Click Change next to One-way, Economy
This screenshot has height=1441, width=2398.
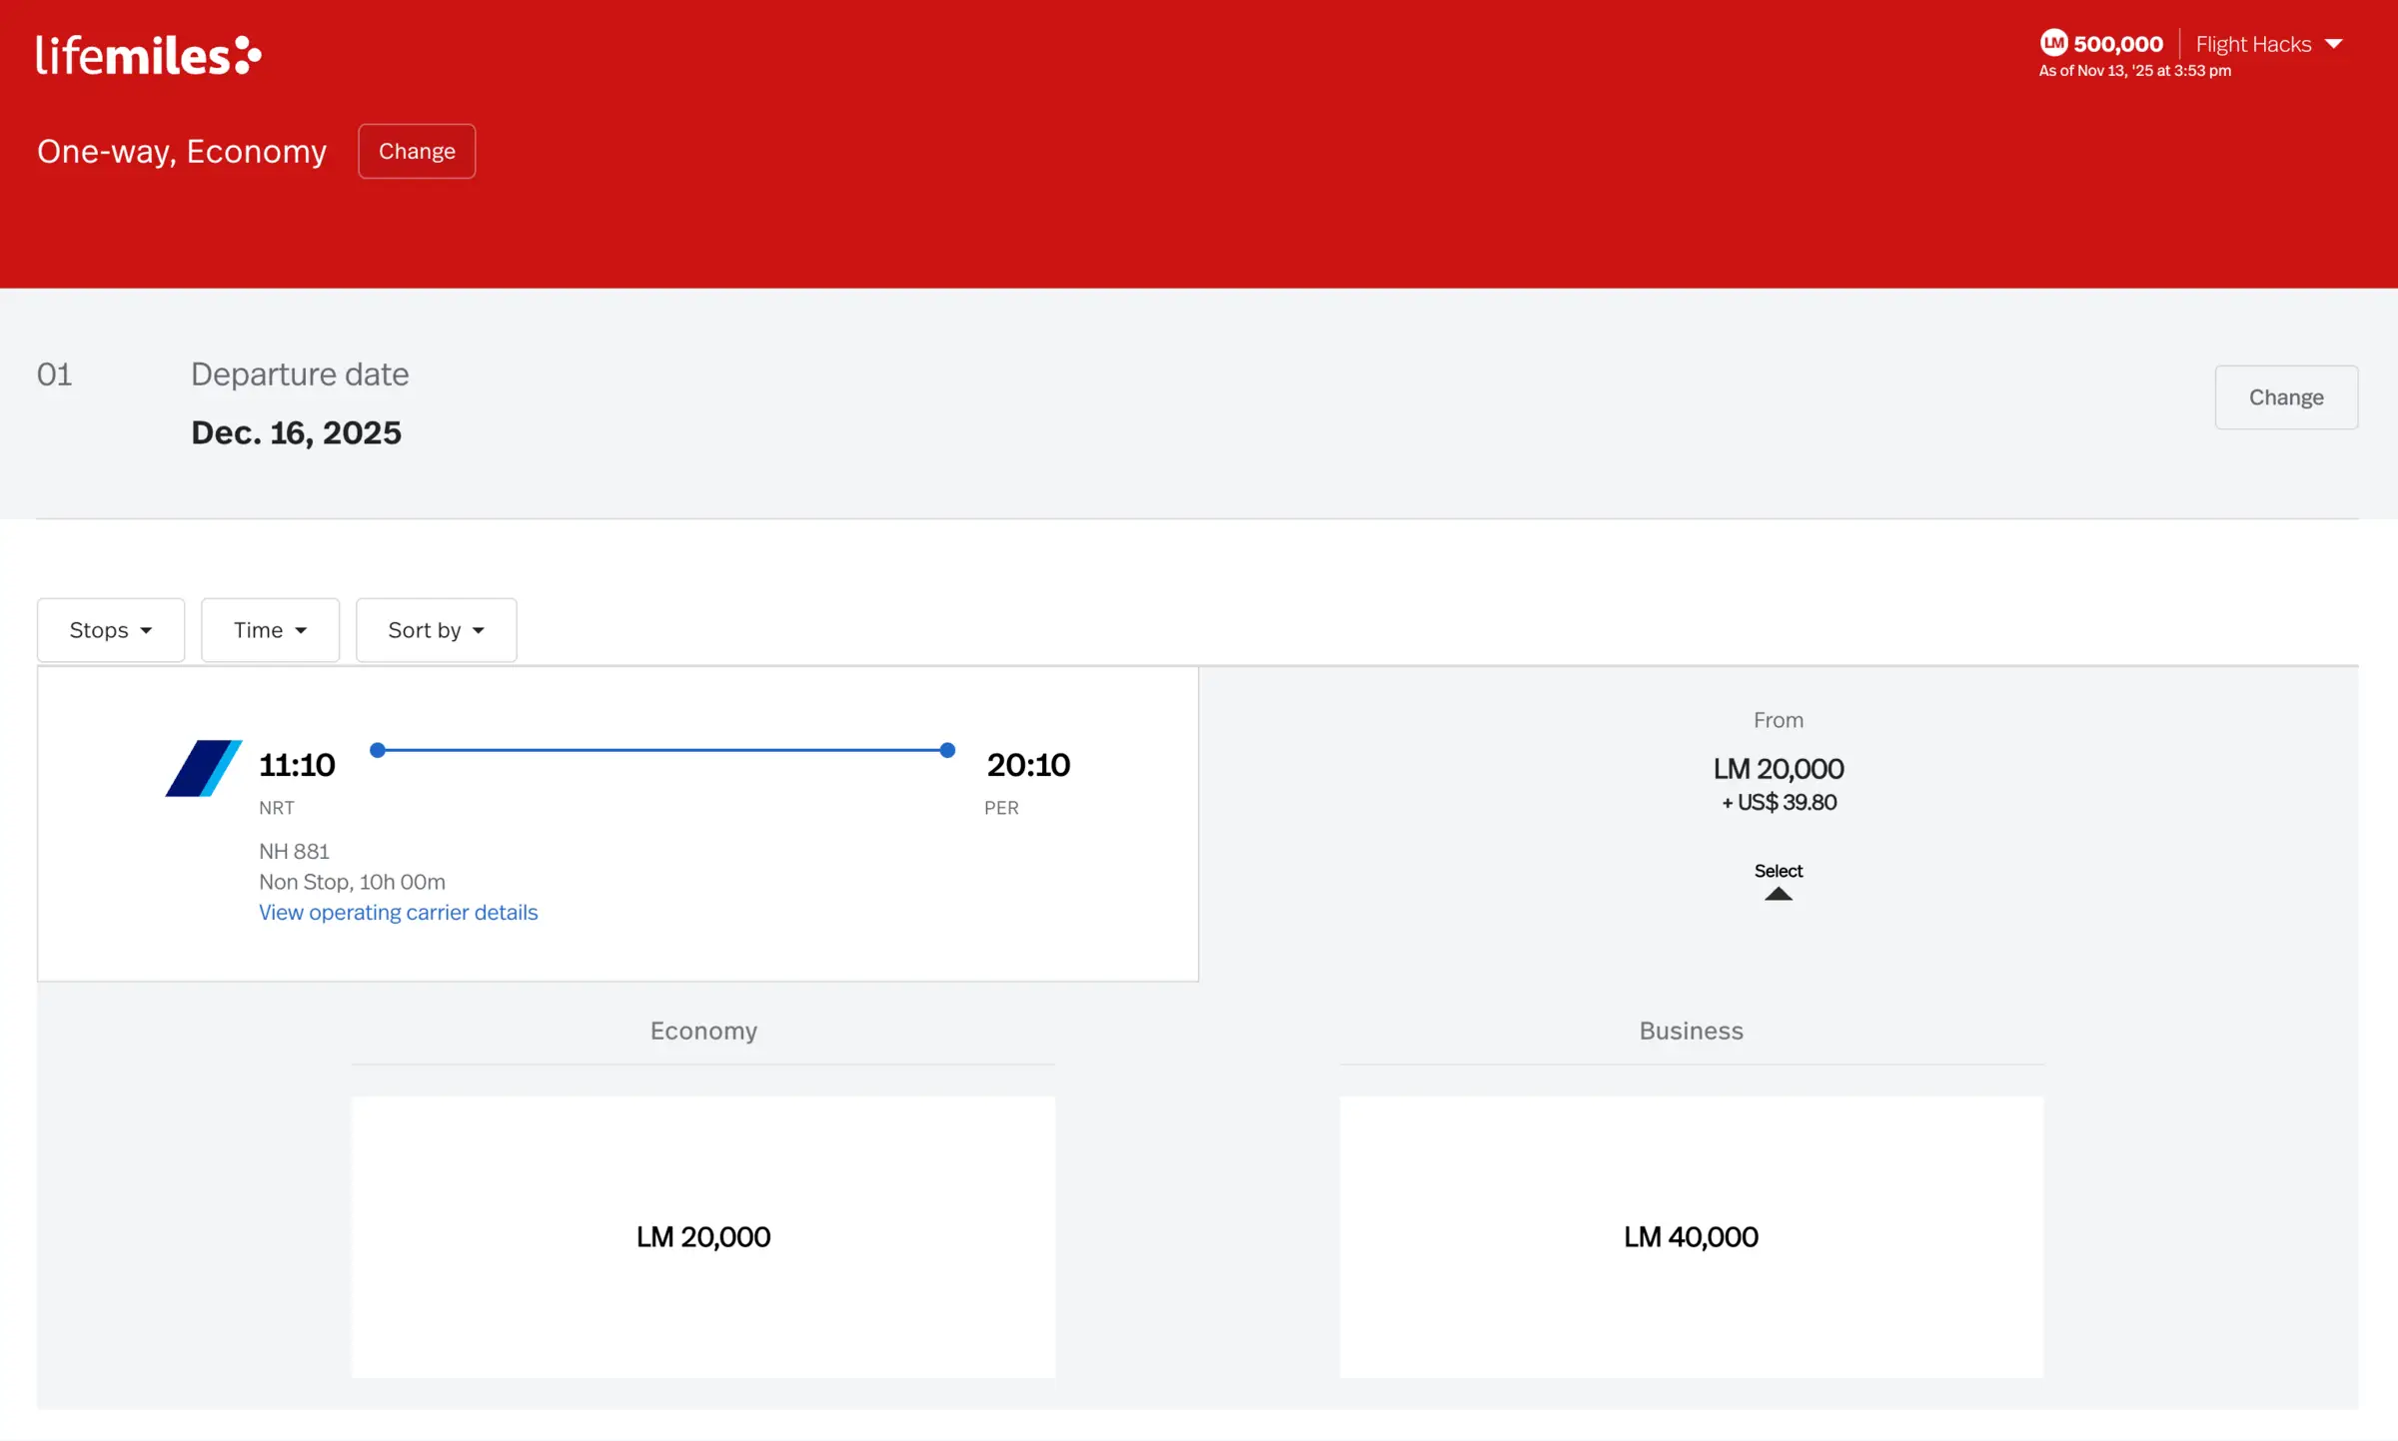[417, 151]
